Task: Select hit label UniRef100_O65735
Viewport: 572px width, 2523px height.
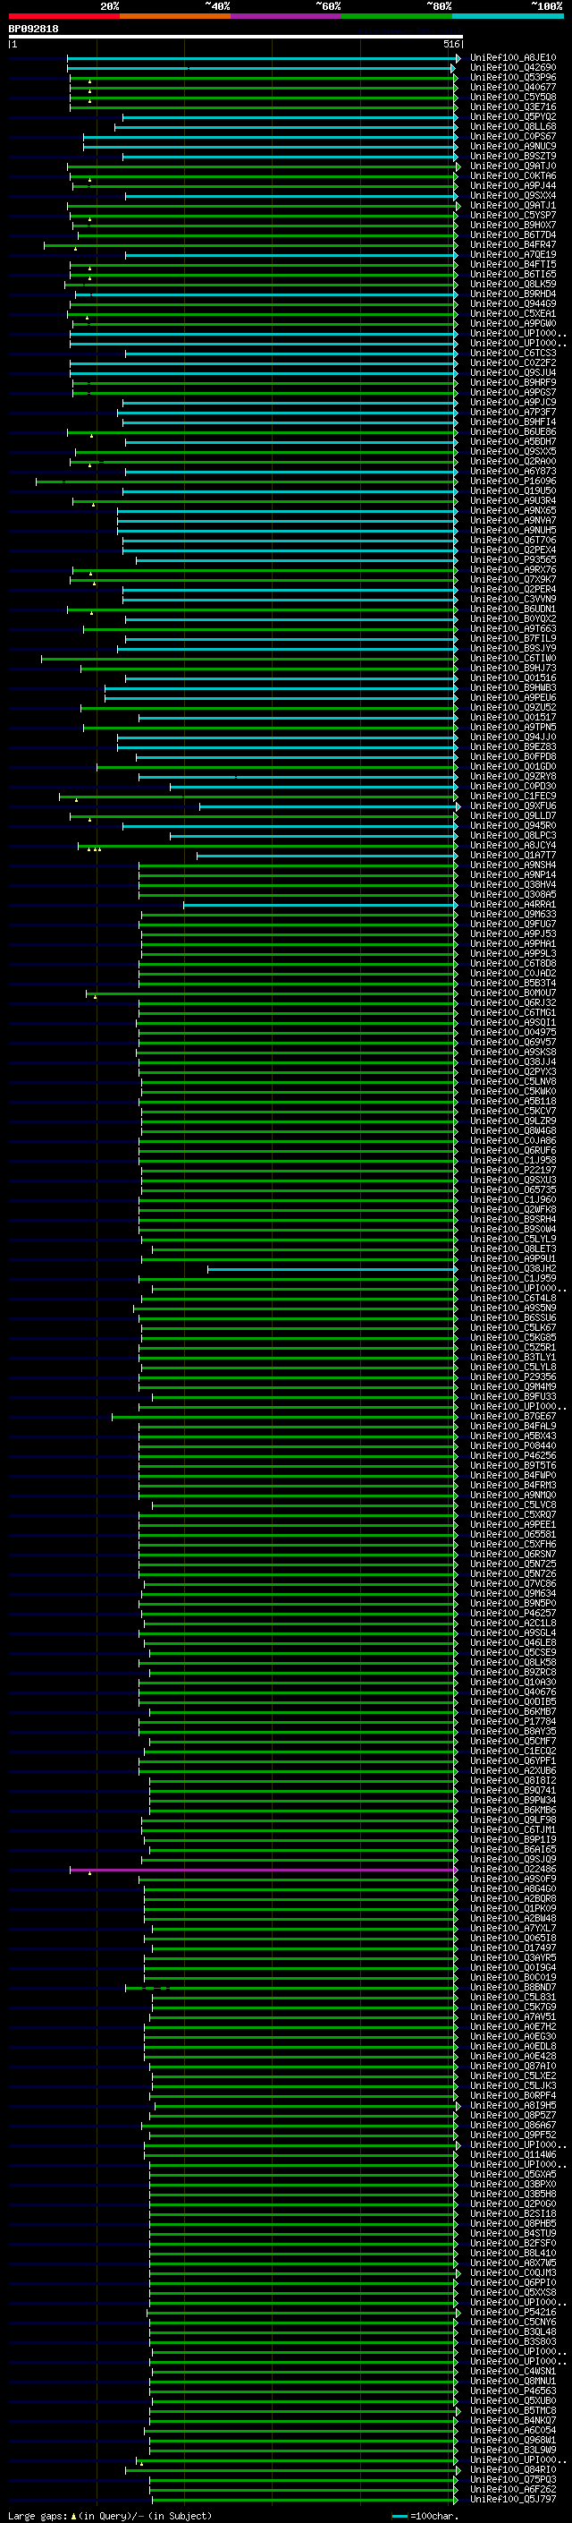Action: point(513,1189)
